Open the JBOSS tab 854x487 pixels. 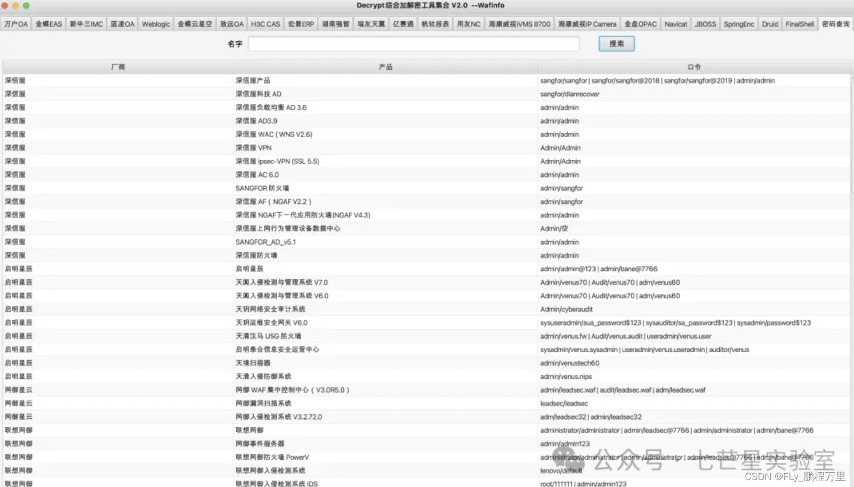pyautogui.click(x=705, y=24)
